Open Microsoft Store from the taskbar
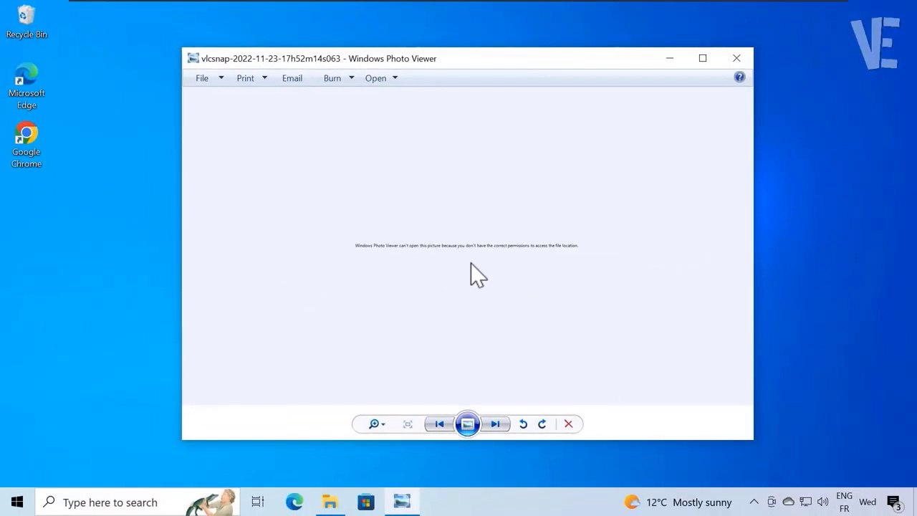The width and height of the screenshot is (917, 516). point(365,502)
